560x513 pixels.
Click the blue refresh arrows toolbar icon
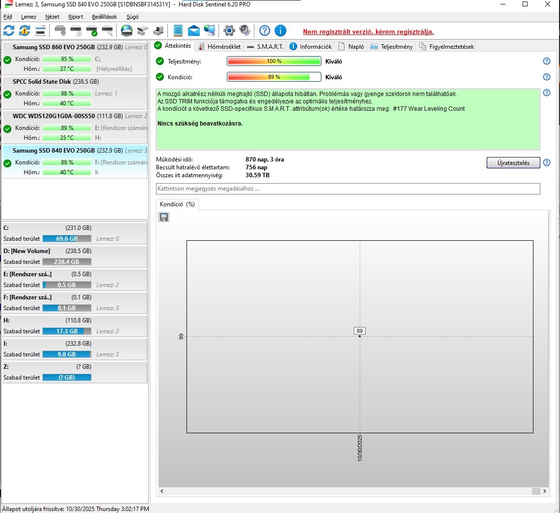pyautogui.click(x=9, y=31)
